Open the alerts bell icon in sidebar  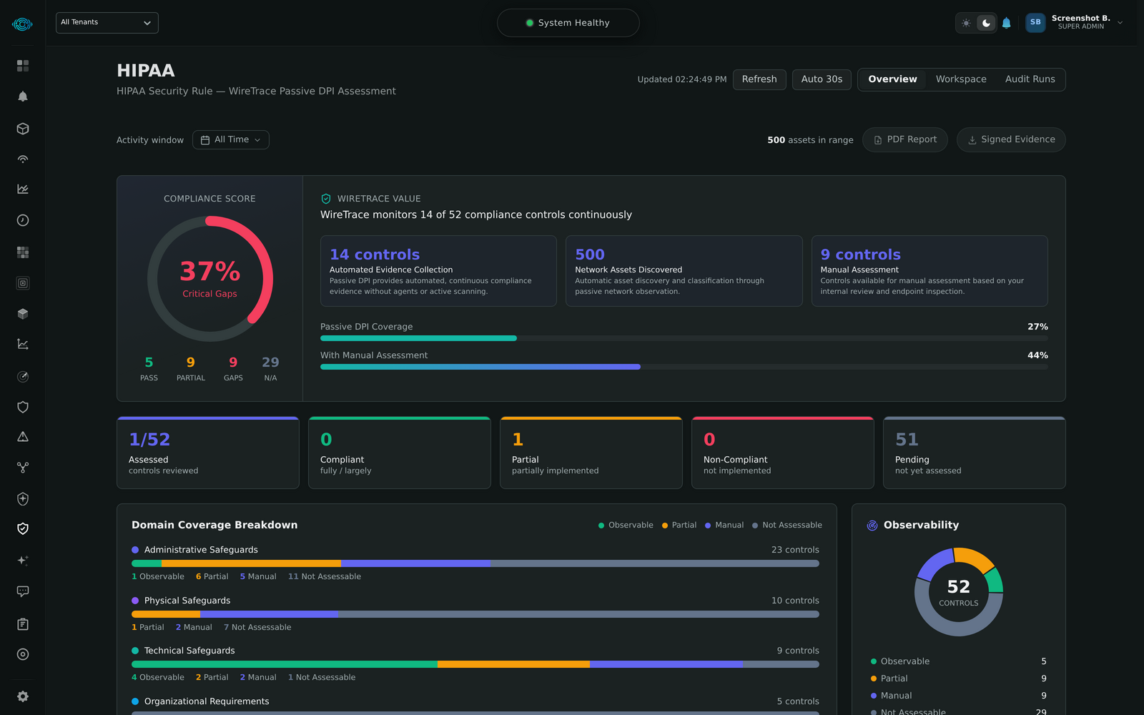(23, 97)
